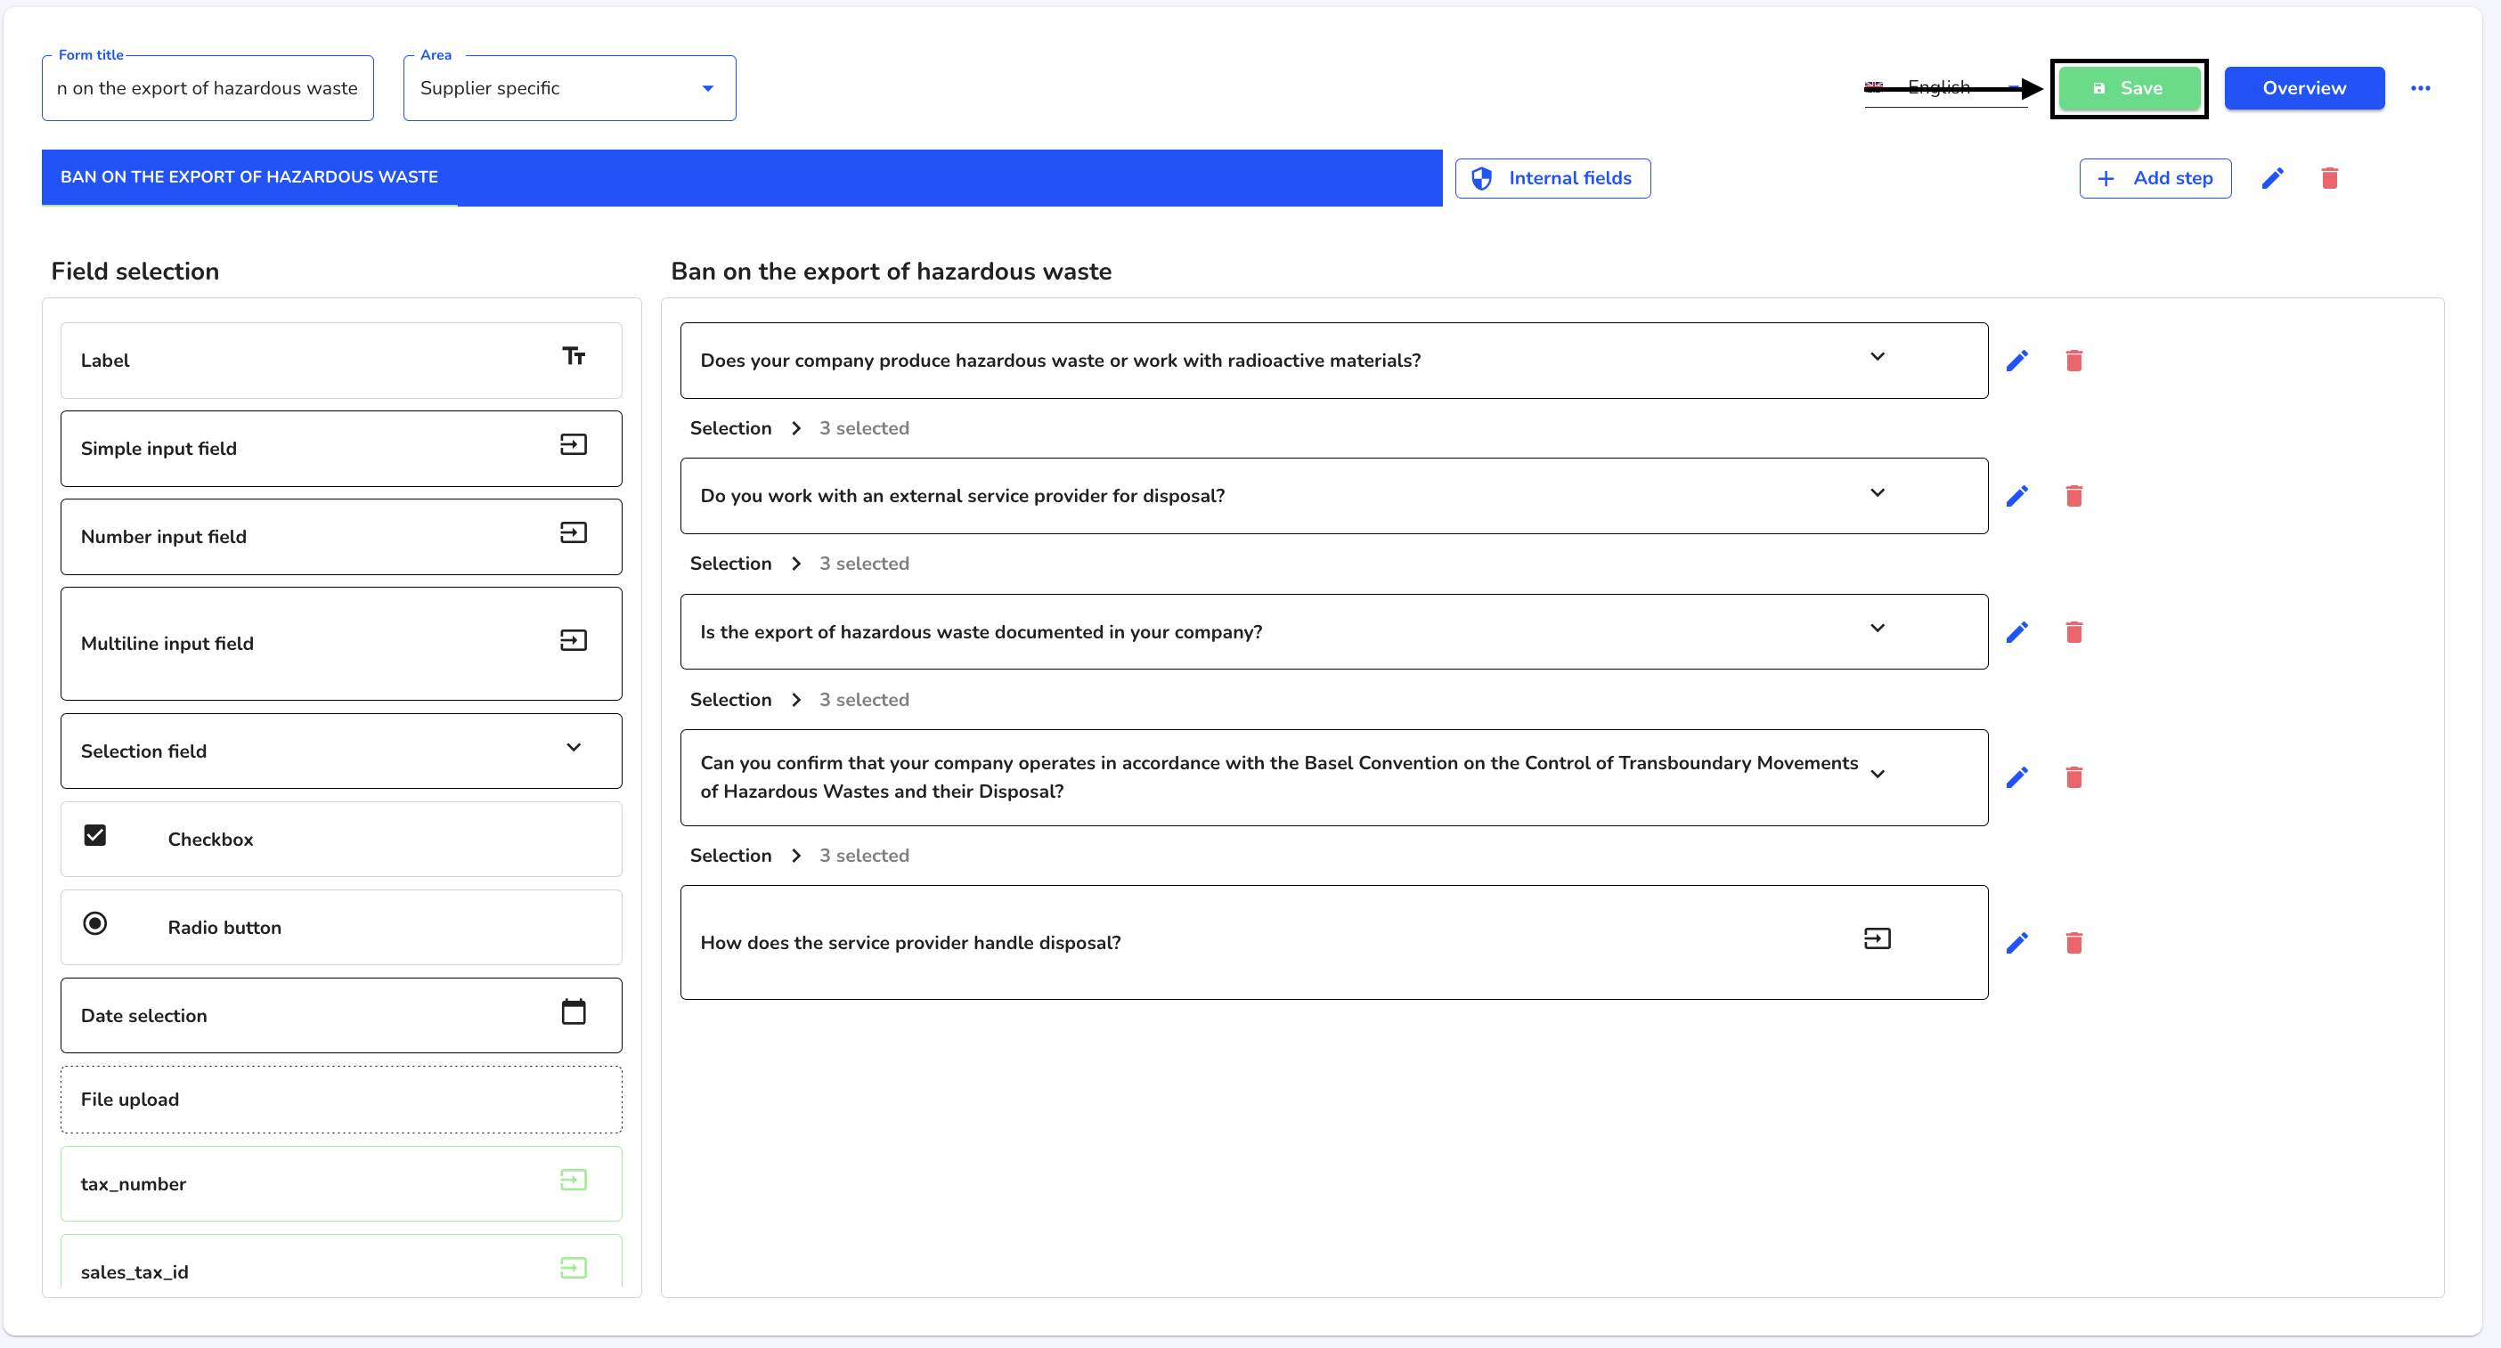The image size is (2501, 1348).
Task: Select the Radio button field type
Action: (338, 926)
